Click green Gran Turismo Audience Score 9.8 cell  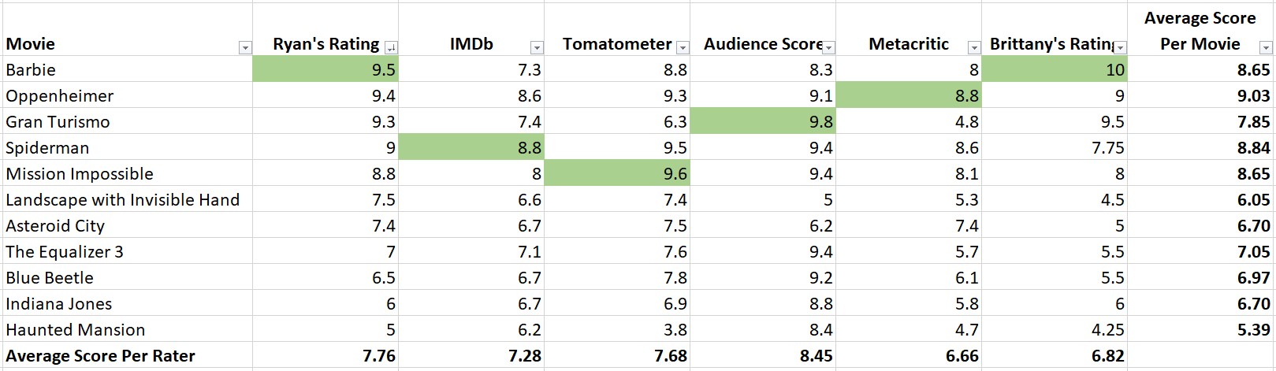click(x=763, y=121)
